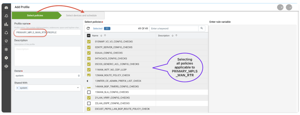Open the snowflake icon in sidebar
This screenshot has height=115, width=300.
pos(6,49)
